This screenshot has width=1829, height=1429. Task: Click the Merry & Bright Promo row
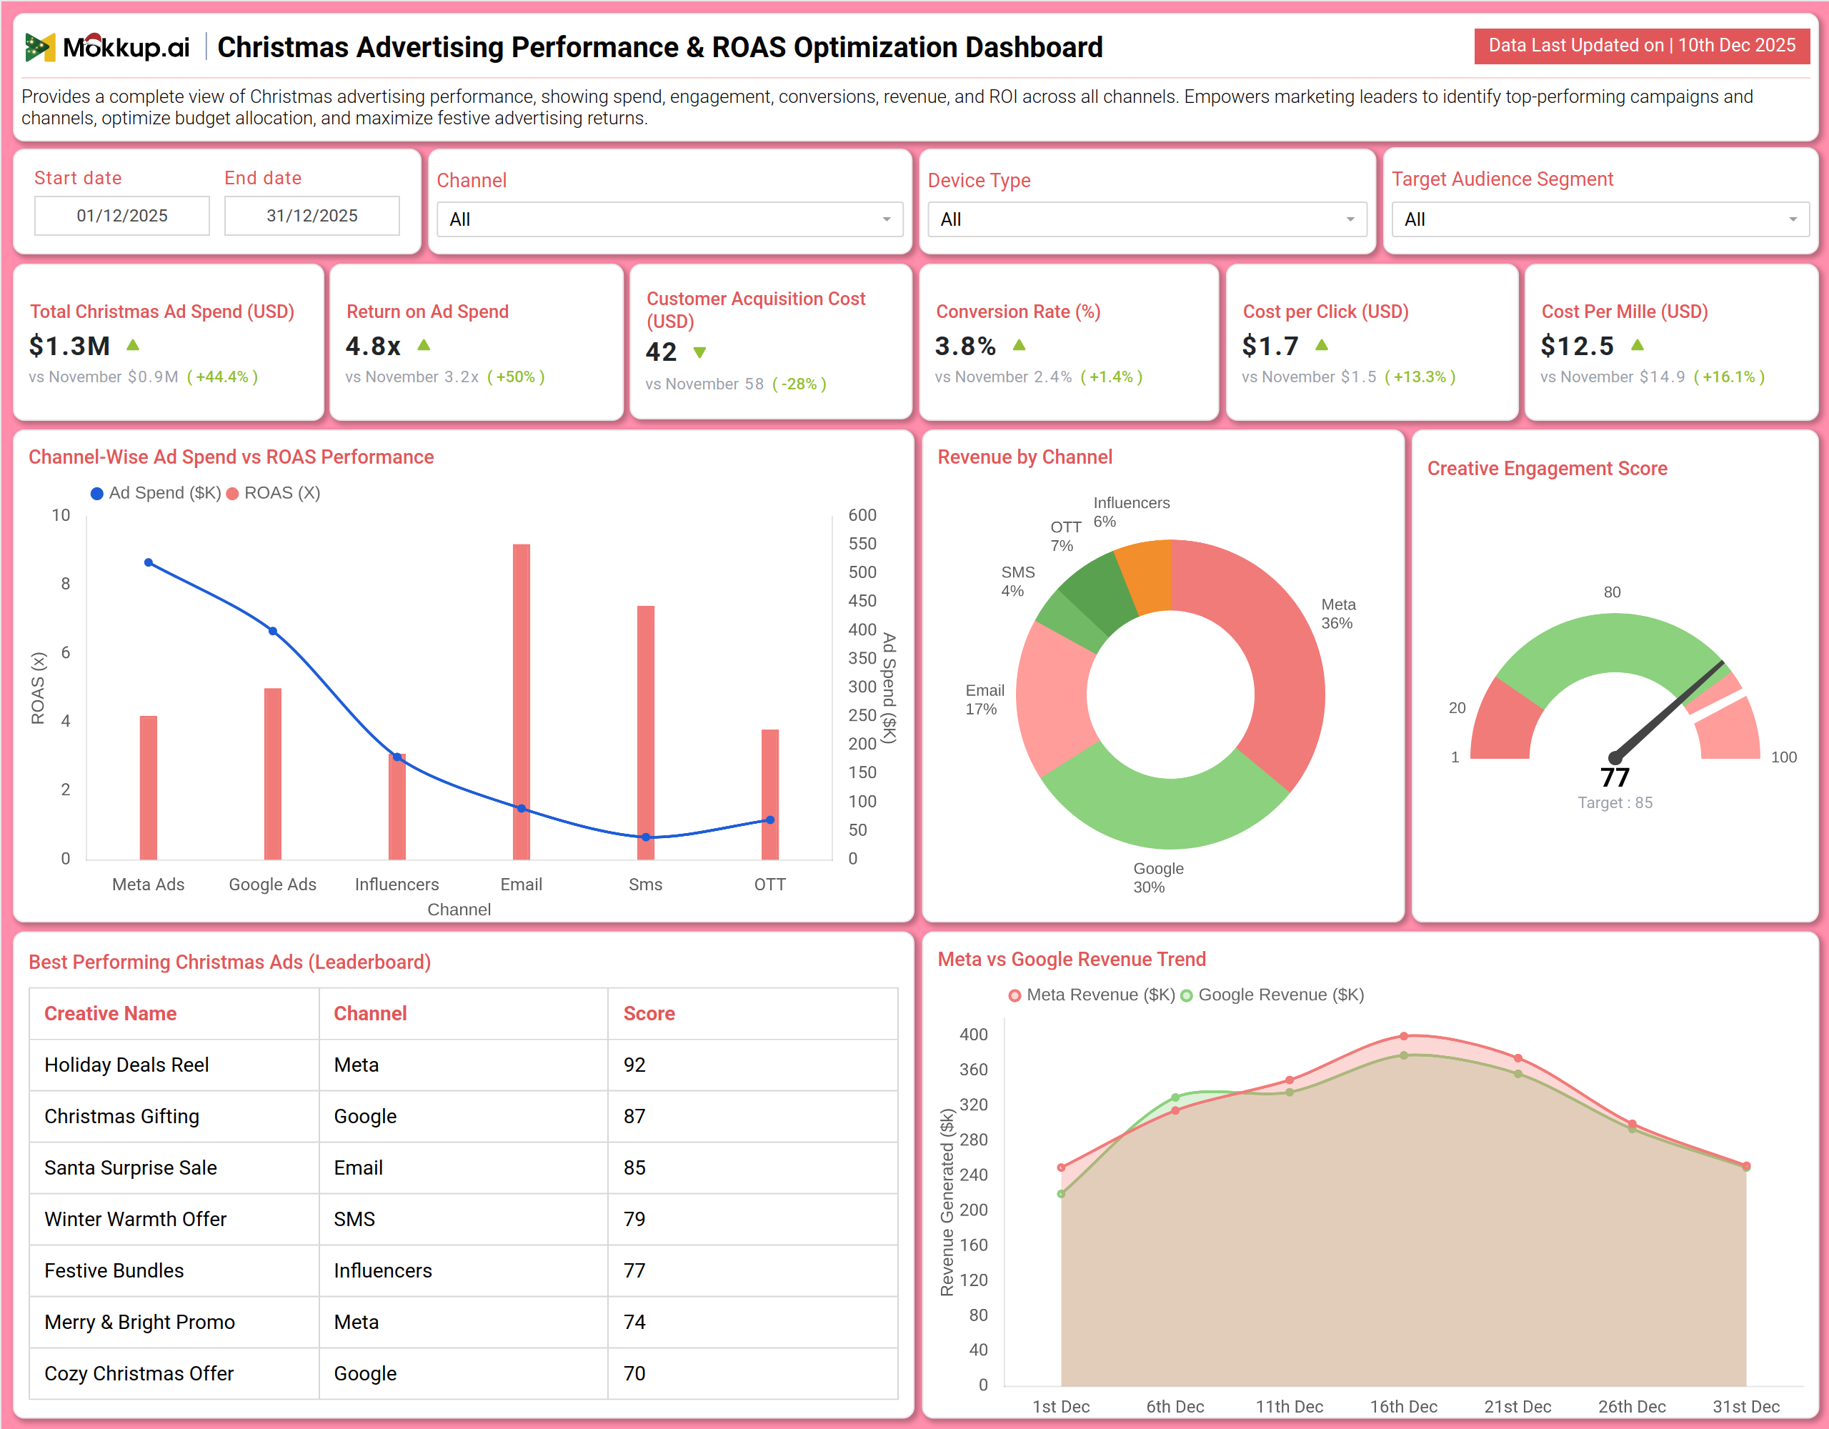click(x=463, y=1322)
